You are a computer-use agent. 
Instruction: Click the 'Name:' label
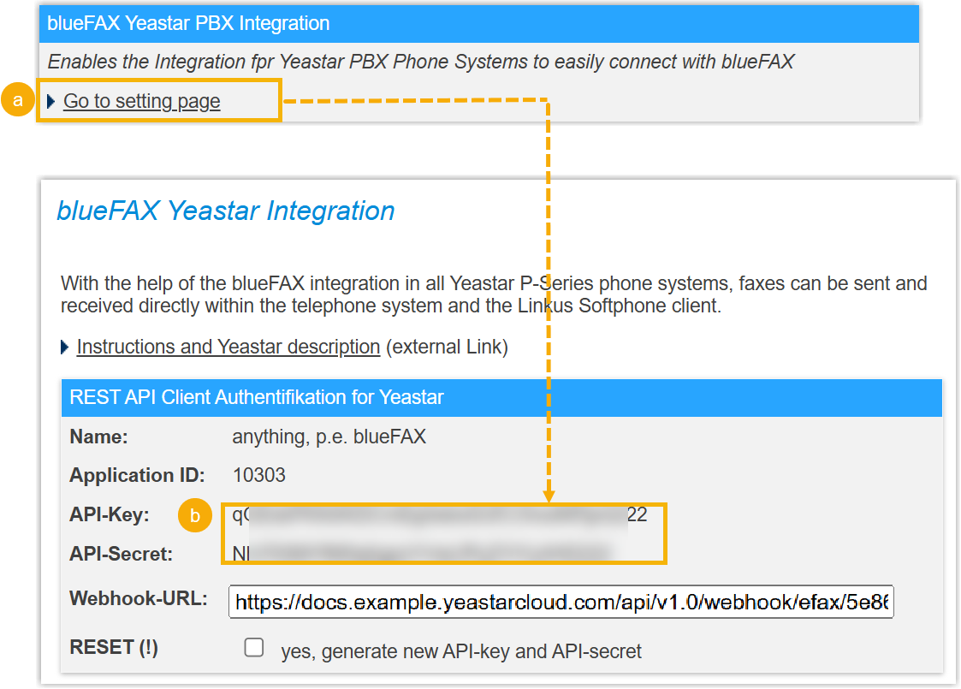click(x=98, y=437)
